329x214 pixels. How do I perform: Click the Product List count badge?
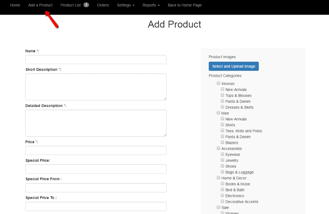86,5
